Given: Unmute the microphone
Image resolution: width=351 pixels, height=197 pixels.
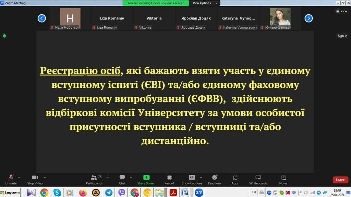Looking at the screenshot, I should pyautogui.click(x=11, y=179).
